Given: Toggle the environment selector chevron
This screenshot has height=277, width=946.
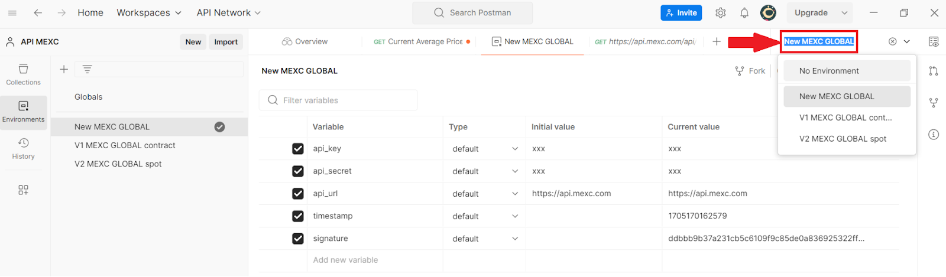Looking at the screenshot, I should point(907,41).
